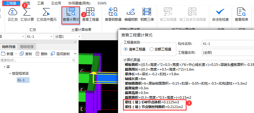Open 工程量名称 [全部] combo box

(228, 53)
